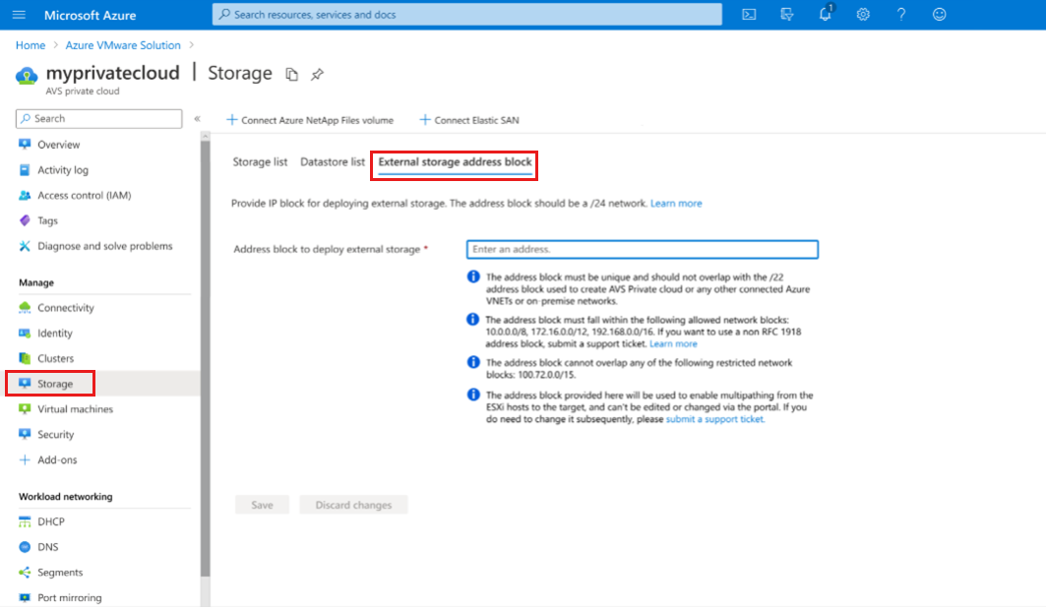Open Add-ons menu label
This screenshot has height=611, width=1046.
(57, 459)
